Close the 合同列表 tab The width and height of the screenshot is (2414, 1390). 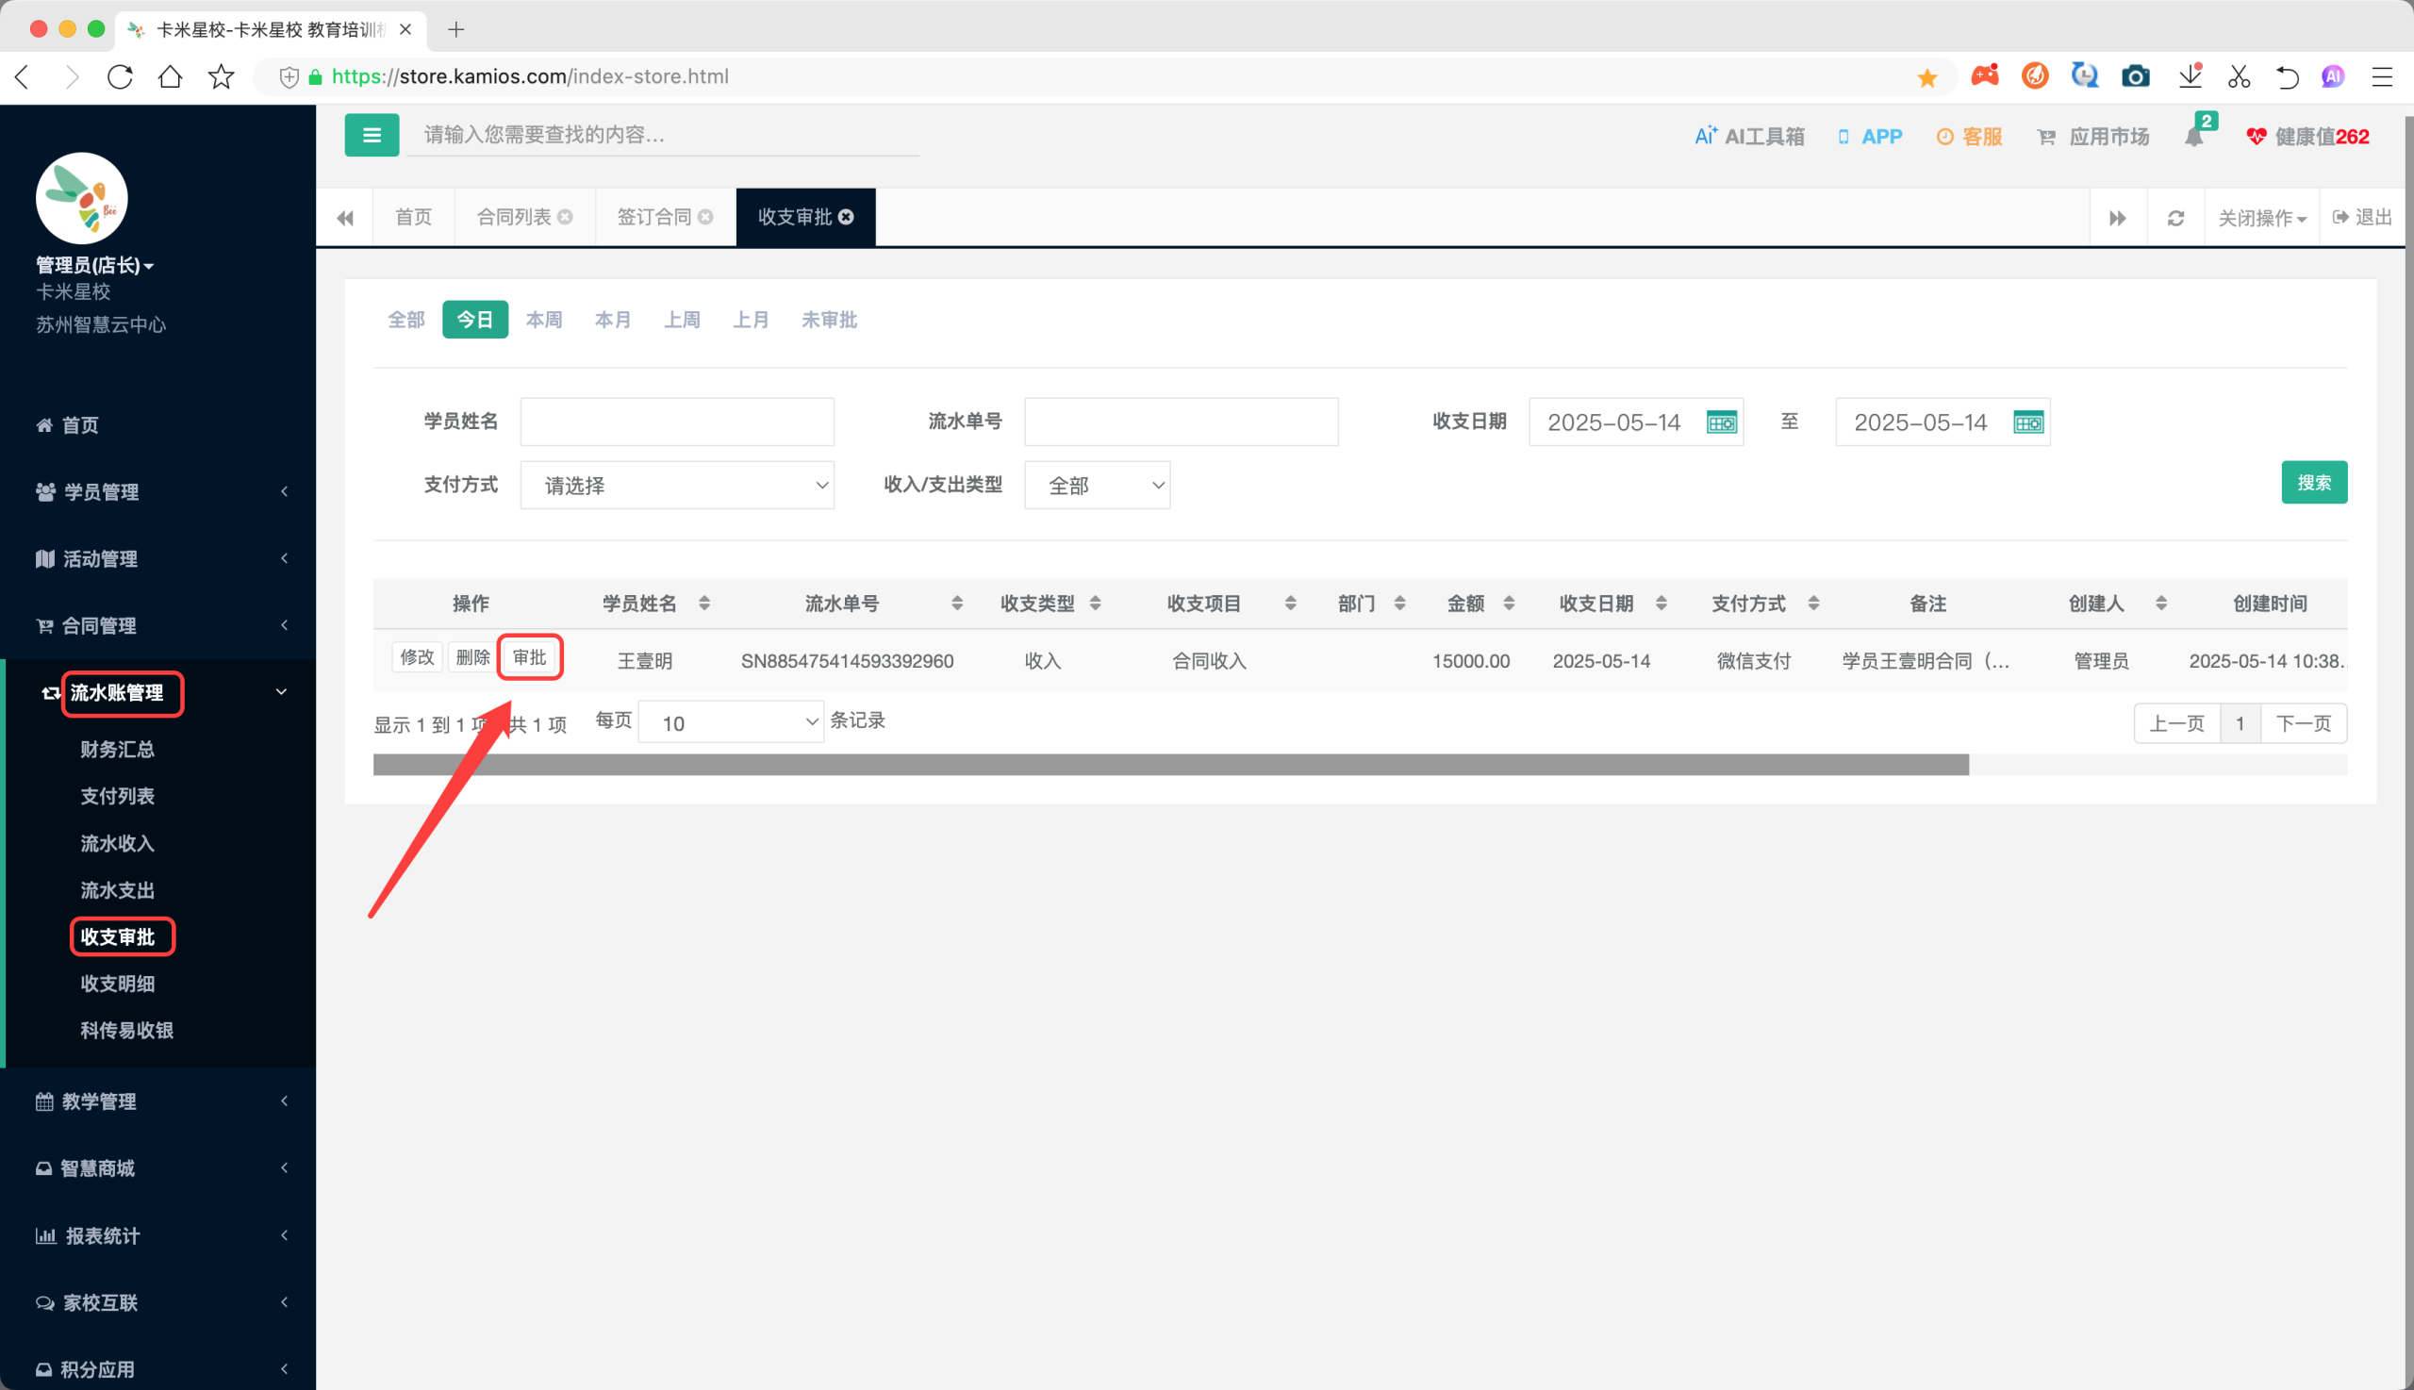(x=565, y=217)
